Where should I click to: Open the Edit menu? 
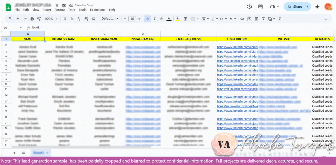click(x=26, y=10)
